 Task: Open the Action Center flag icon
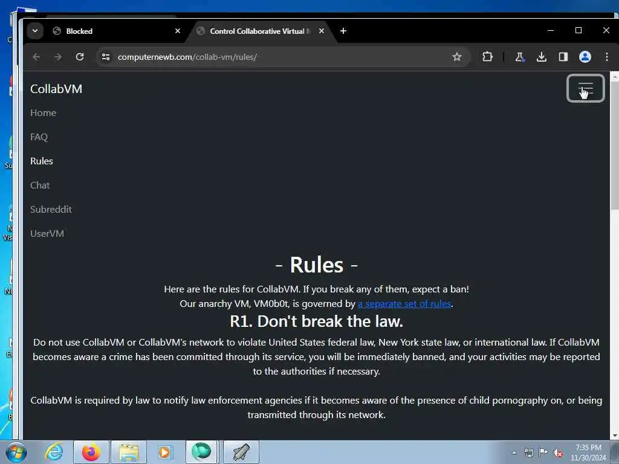(x=543, y=453)
